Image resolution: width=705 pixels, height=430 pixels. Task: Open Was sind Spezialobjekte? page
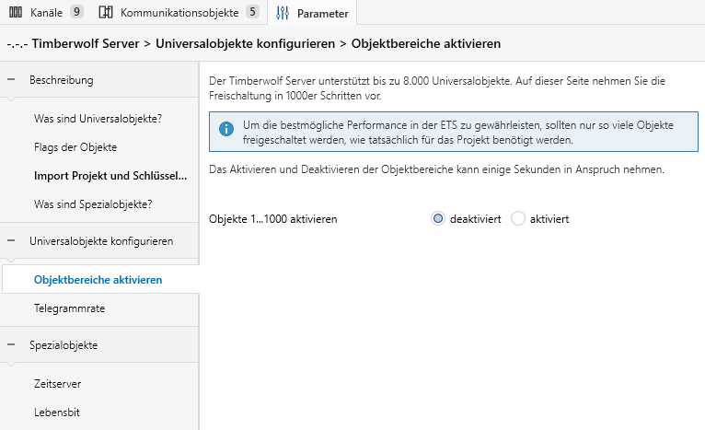coord(93,204)
